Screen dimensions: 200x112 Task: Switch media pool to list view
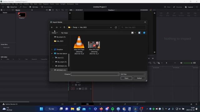(x=53, y=10)
